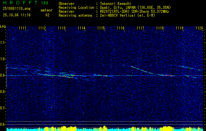206x131 pixels.
Task: Click the 0.6 kHz axis label
Action: coord(3,124)
